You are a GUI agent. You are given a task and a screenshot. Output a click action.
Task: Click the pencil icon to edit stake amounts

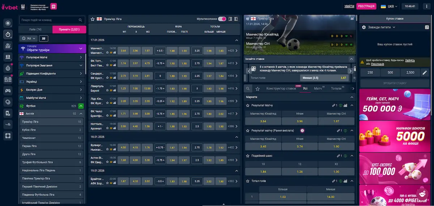click(425, 73)
